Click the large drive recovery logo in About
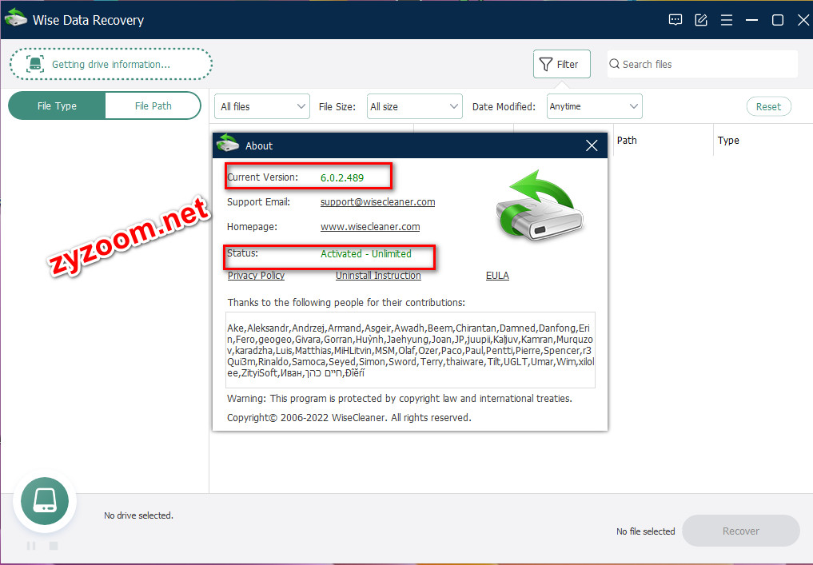This screenshot has width=813, height=565. point(540,205)
